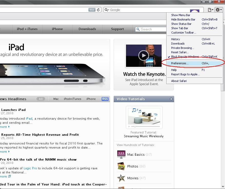225x189 pixels.
Task: Expand the Video Tutorials header arrow
Action: [171, 99]
